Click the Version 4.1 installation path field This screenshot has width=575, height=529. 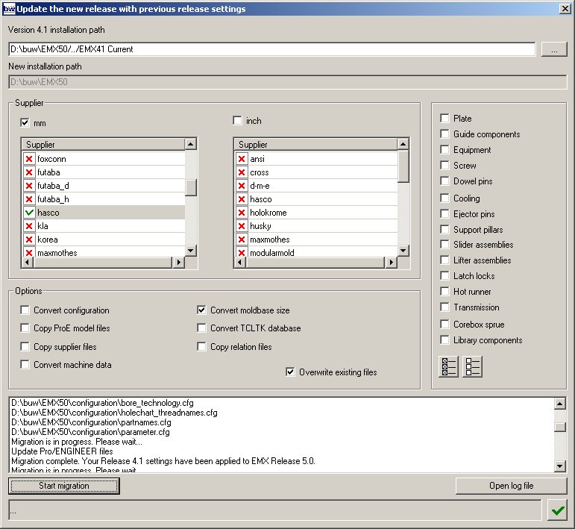[271, 49]
